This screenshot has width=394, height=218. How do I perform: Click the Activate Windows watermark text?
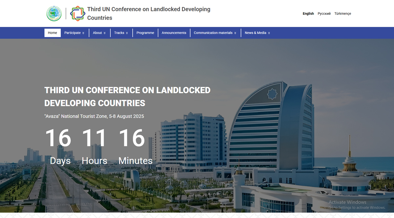pos(347,202)
